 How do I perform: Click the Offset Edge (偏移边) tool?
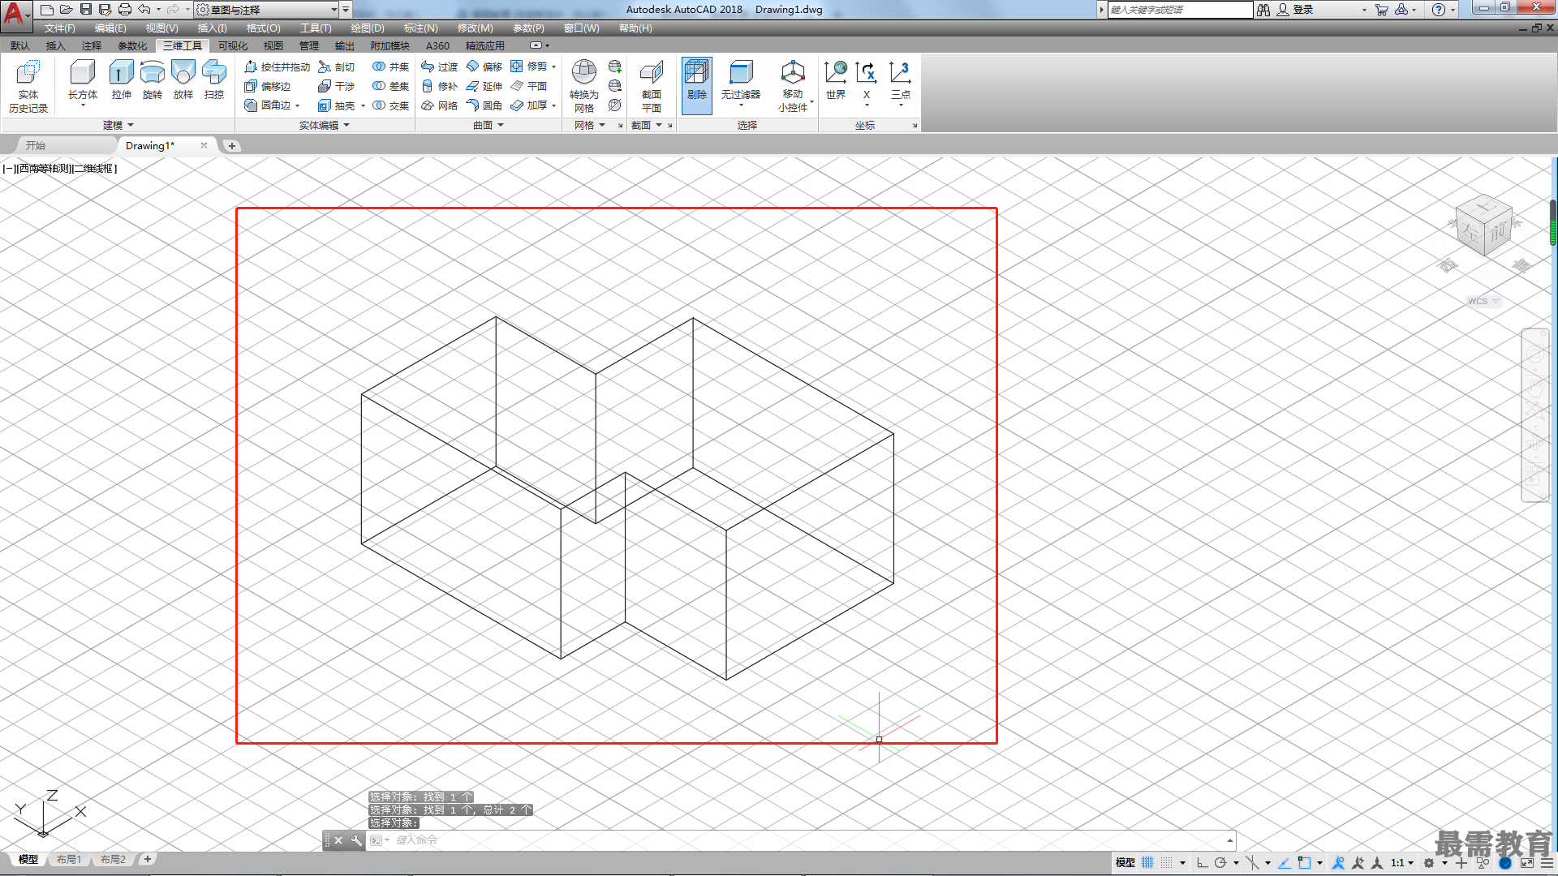point(268,86)
